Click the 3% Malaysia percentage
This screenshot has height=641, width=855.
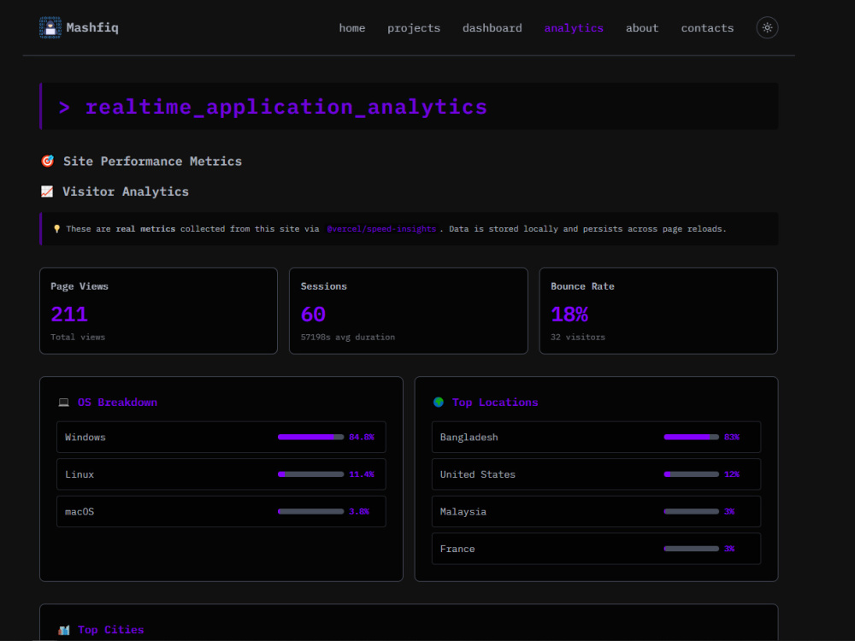click(x=729, y=511)
